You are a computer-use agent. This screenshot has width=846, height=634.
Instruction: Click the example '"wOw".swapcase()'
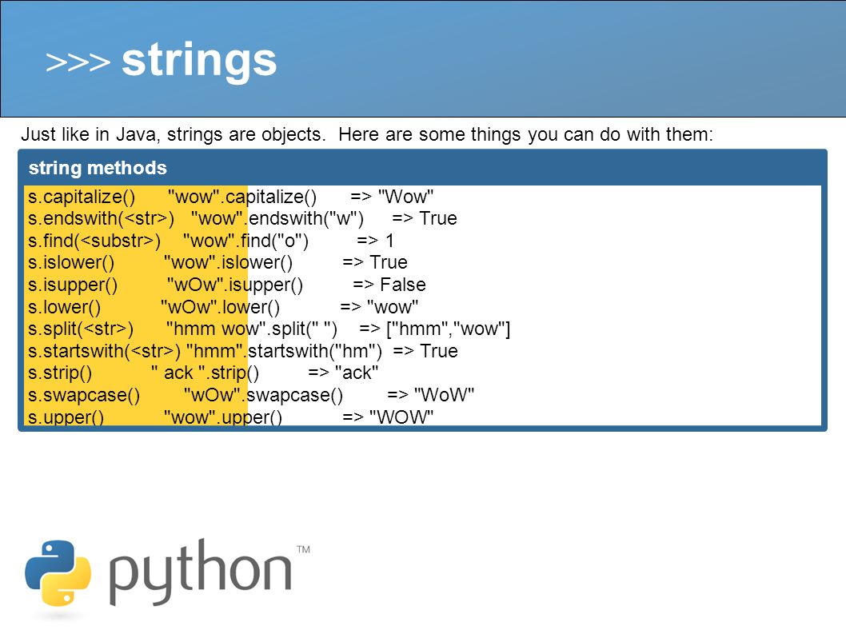point(263,395)
